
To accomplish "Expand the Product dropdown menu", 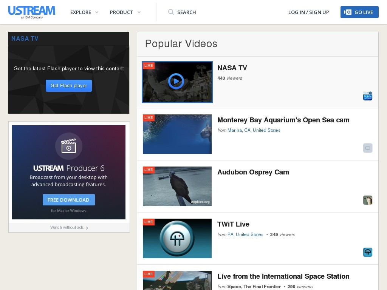I will (x=139, y=12).
